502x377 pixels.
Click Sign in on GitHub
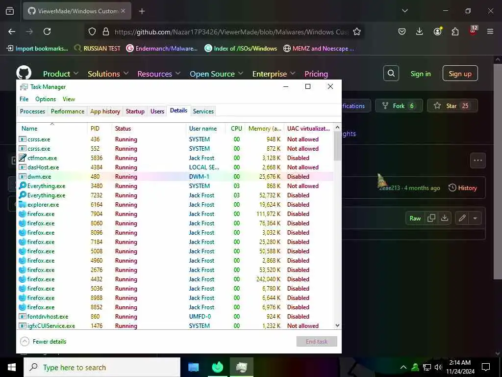[x=420, y=74]
